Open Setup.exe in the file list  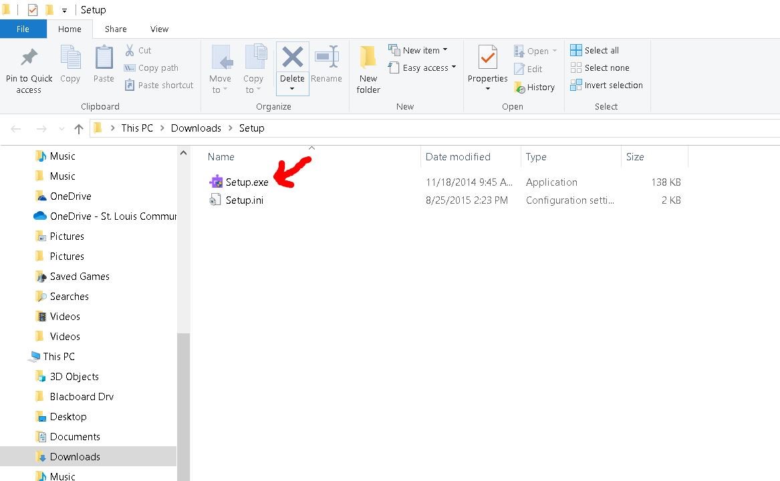[248, 182]
